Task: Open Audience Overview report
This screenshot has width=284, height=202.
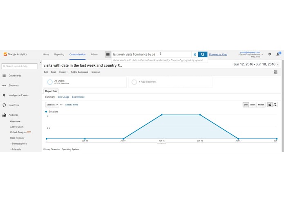Action: pos(15,121)
